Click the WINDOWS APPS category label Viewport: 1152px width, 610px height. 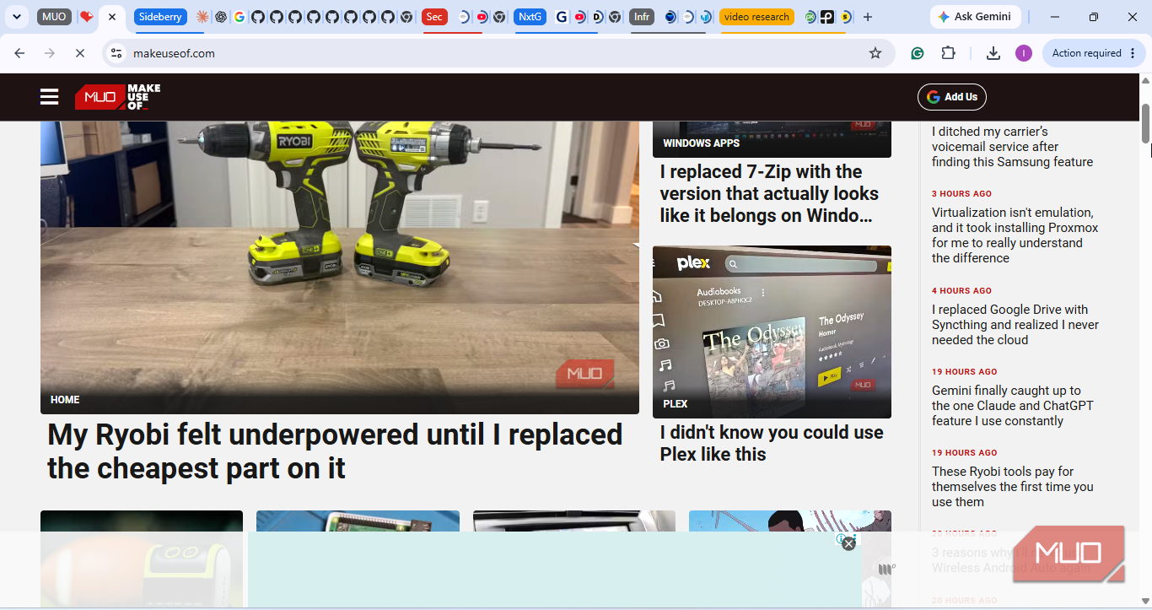click(x=701, y=143)
